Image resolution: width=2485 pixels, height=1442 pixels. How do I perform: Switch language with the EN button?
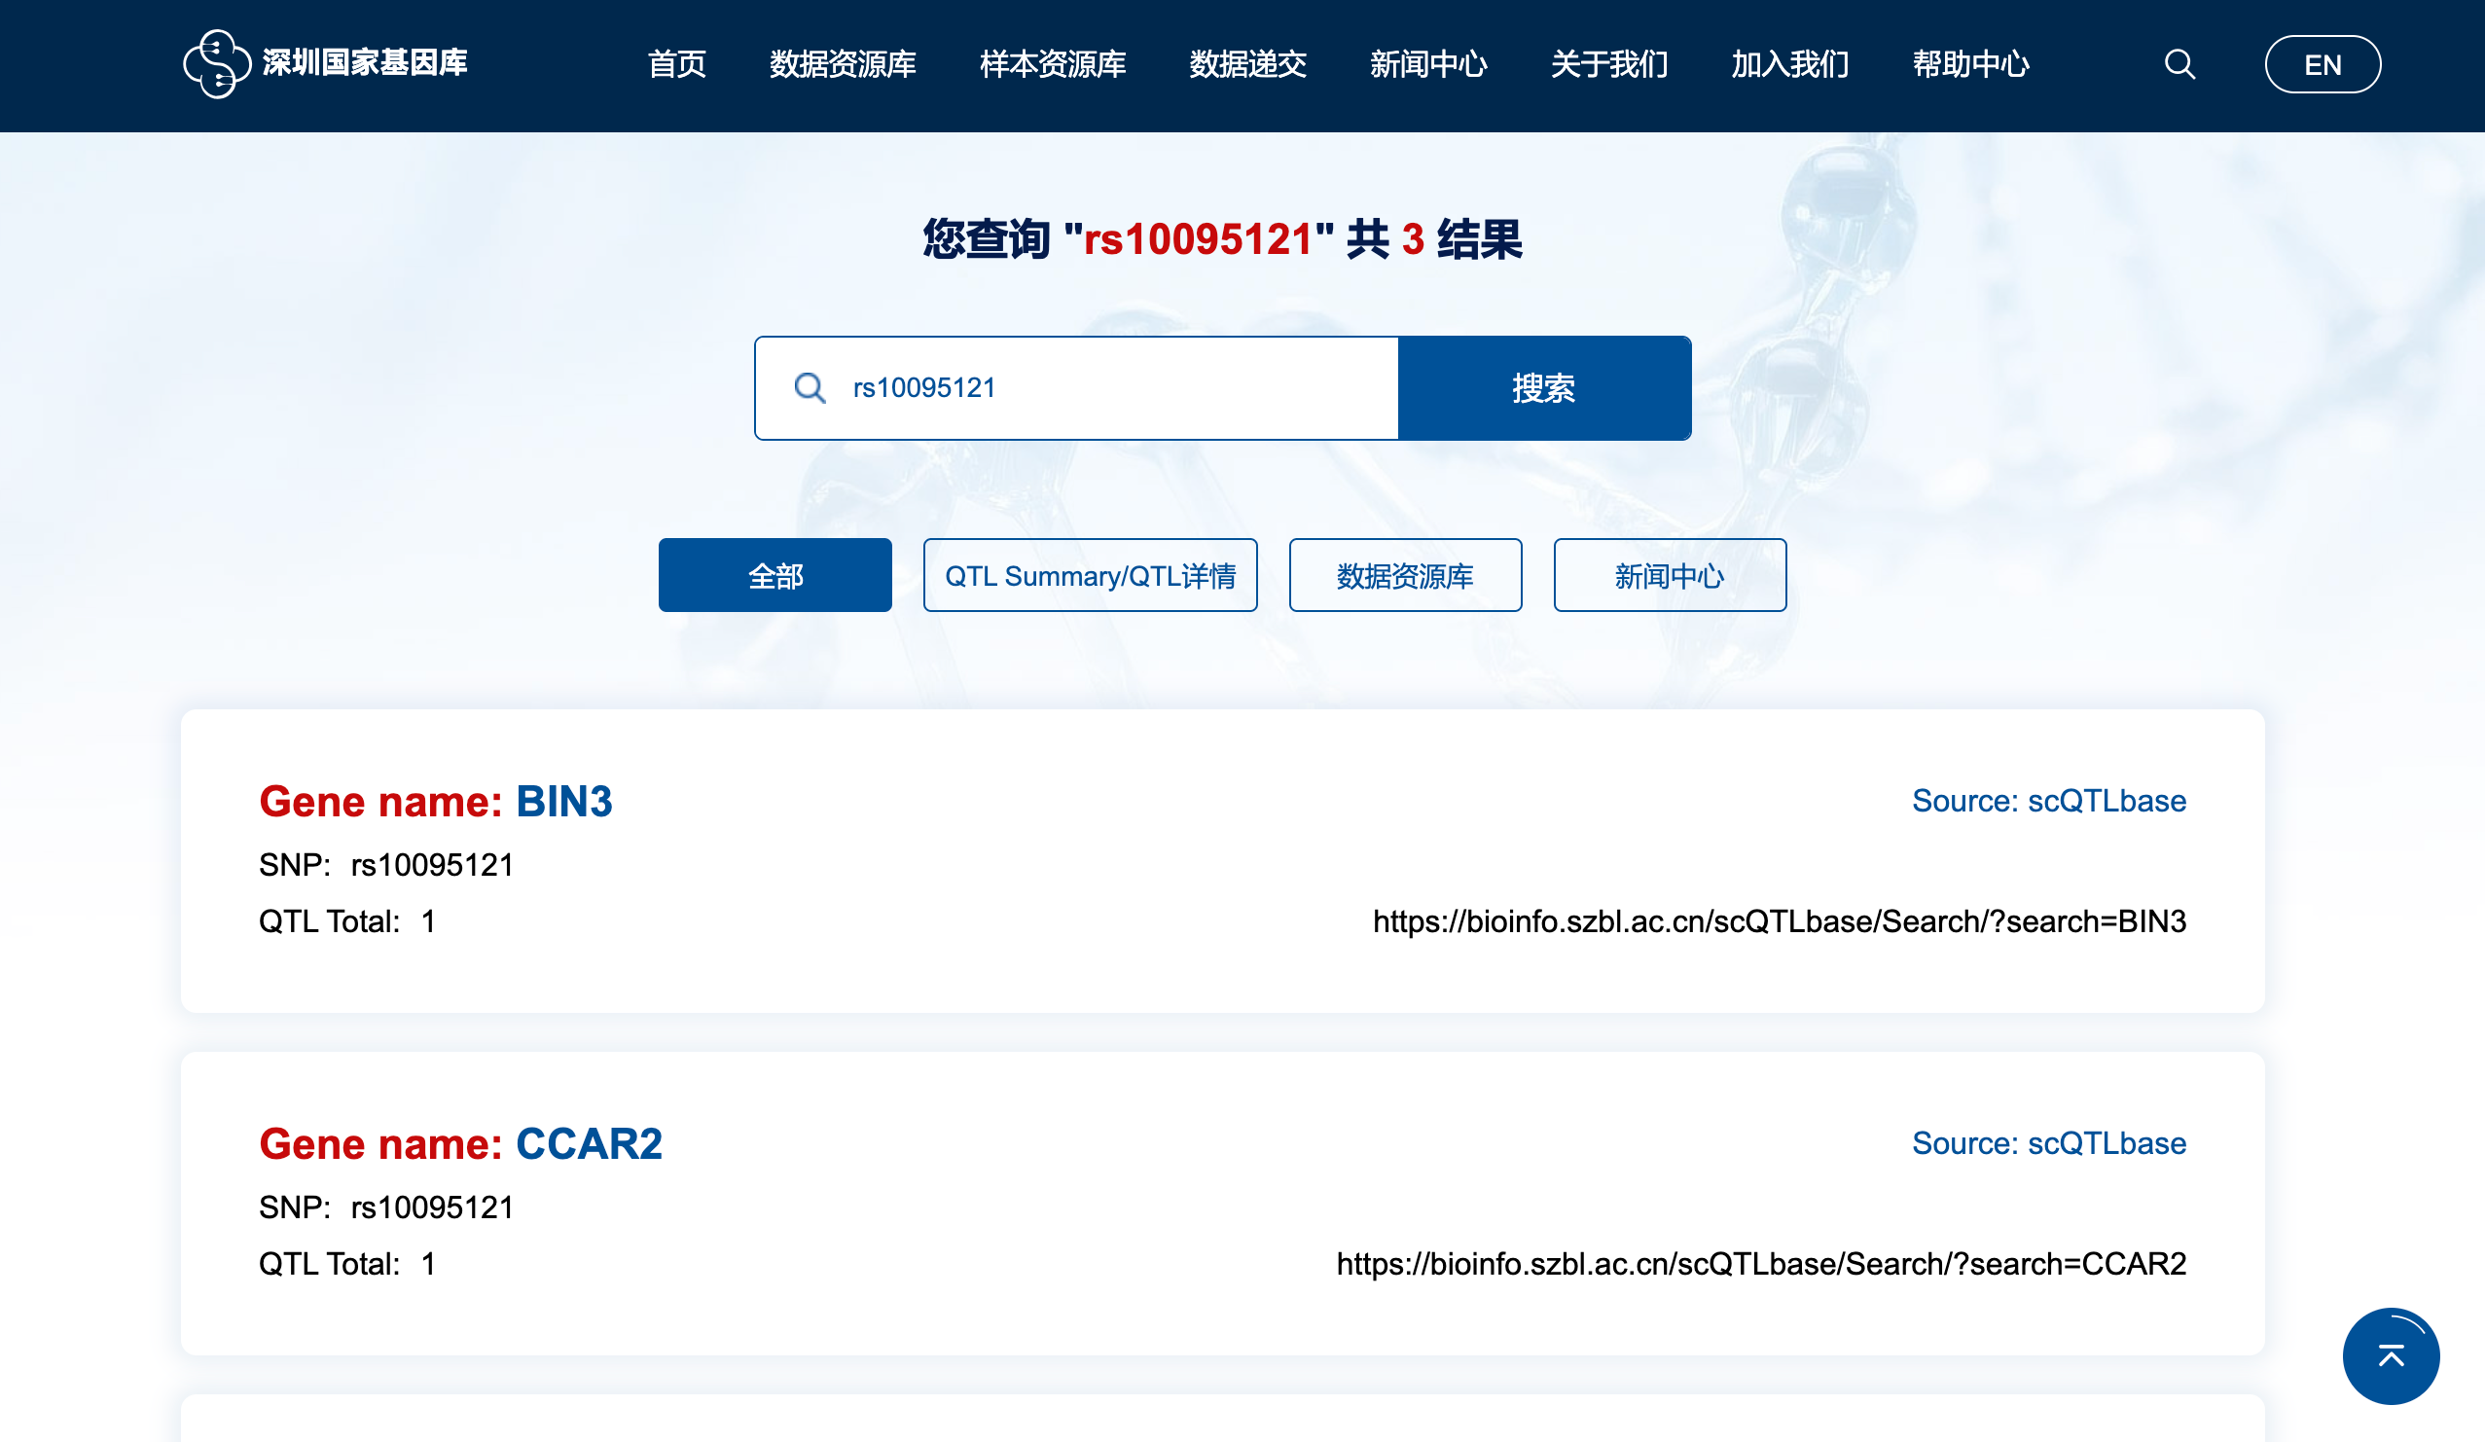tap(2322, 65)
